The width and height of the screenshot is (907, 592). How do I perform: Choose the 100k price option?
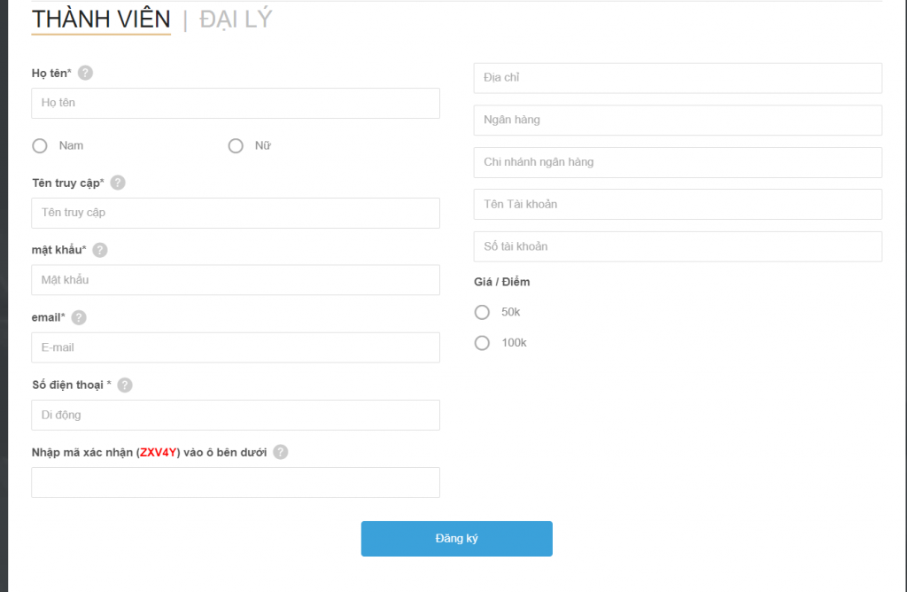[x=482, y=343]
